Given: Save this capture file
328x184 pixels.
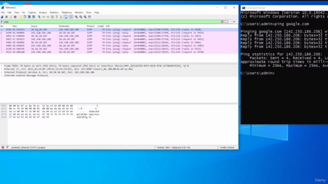Looking at the screenshot, I should coord(25,17).
